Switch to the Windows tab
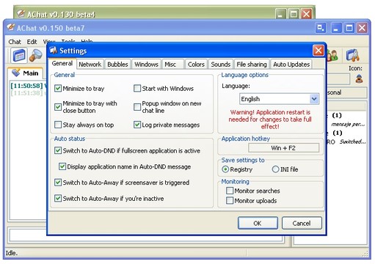375x264 pixels. [x=146, y=65]
